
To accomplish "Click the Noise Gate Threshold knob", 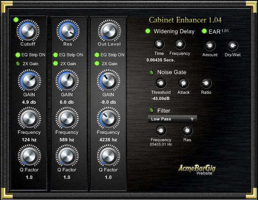I will pos(161,83).
